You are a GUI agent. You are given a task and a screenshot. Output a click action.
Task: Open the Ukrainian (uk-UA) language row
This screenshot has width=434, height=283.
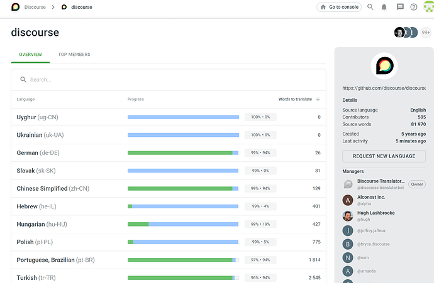[169, 135]
